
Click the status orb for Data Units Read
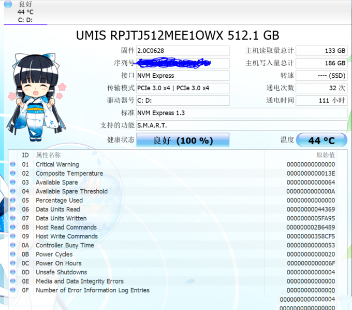click(13, 209)
